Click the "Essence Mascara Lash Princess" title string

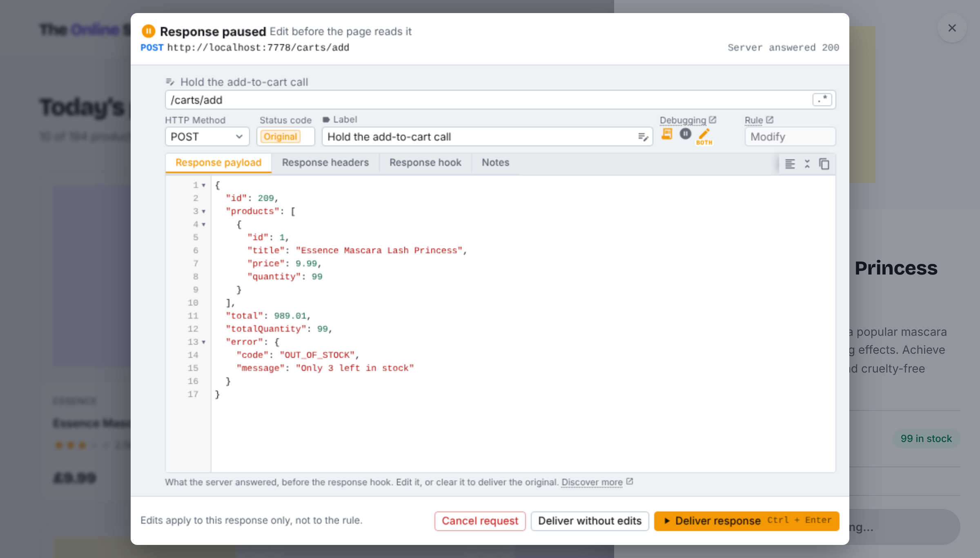[379, 250]
